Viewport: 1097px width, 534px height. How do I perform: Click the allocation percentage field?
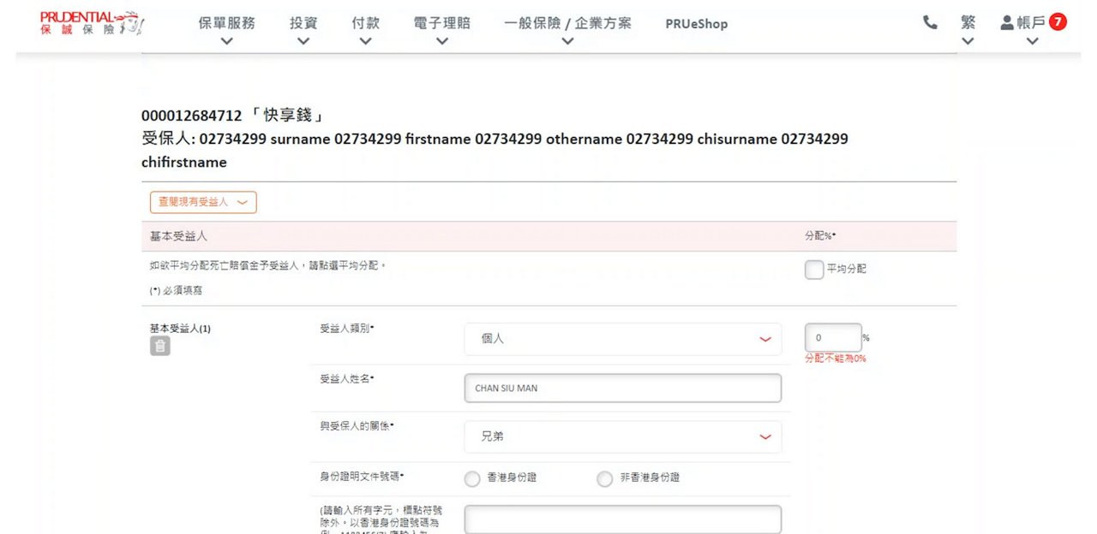pos(832,338)
